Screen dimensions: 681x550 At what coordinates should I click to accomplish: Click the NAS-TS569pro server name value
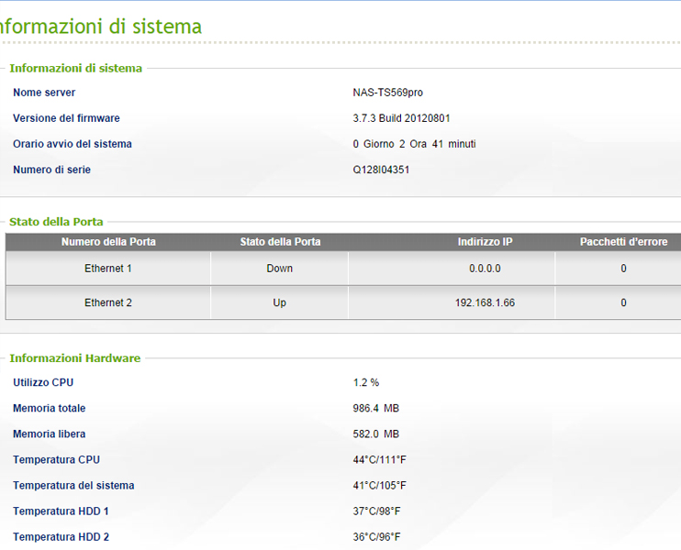tap(387, 93)
